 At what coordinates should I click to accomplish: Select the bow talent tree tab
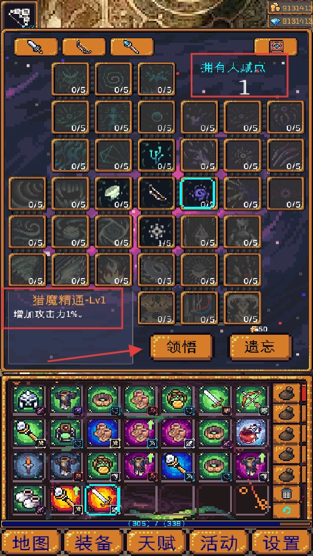[84, 47]
